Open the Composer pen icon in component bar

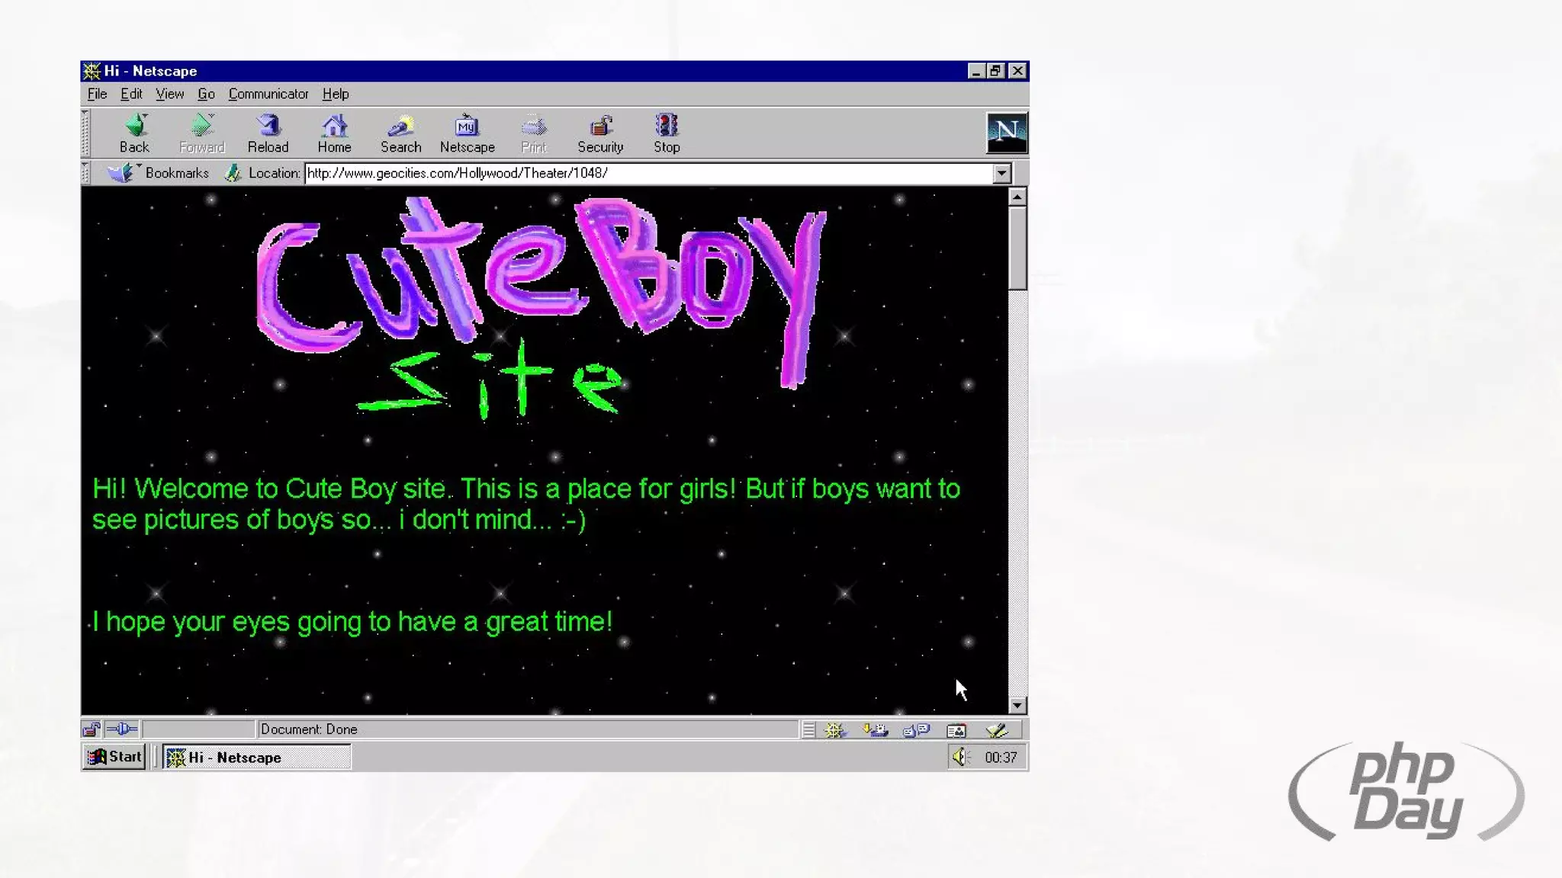tap(996, 730)
